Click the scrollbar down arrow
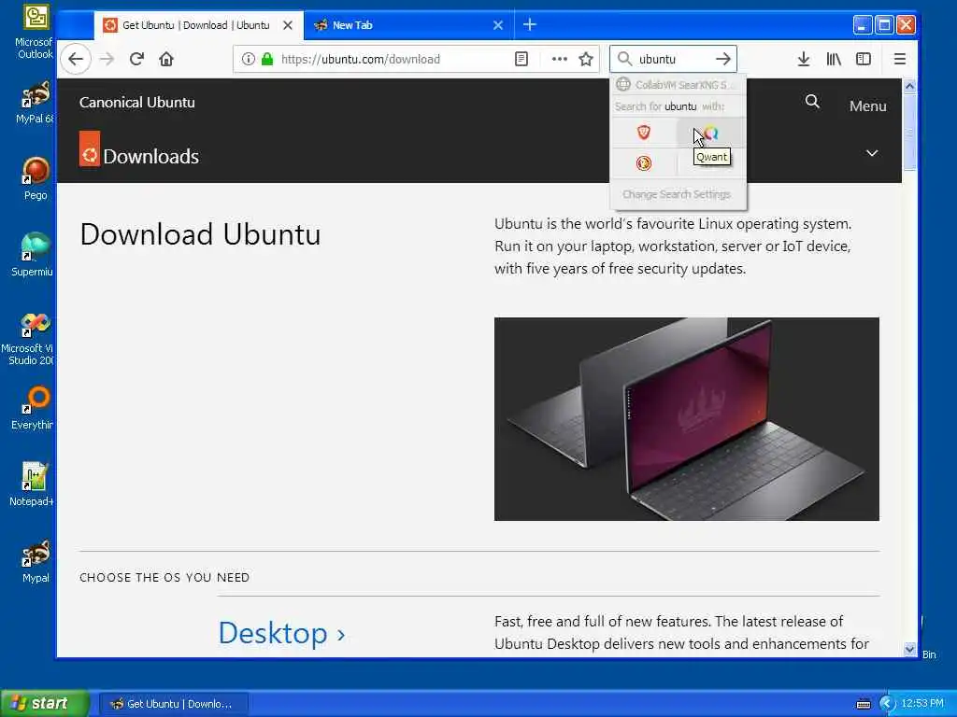 coord(909,650)
